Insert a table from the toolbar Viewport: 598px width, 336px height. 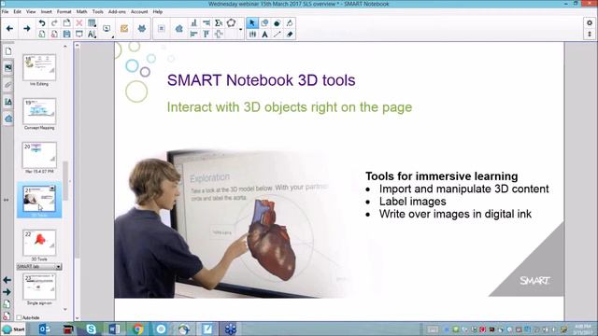point(92,23)
